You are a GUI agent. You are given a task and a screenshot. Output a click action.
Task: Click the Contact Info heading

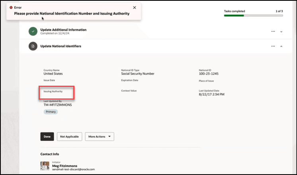[50, 154]
